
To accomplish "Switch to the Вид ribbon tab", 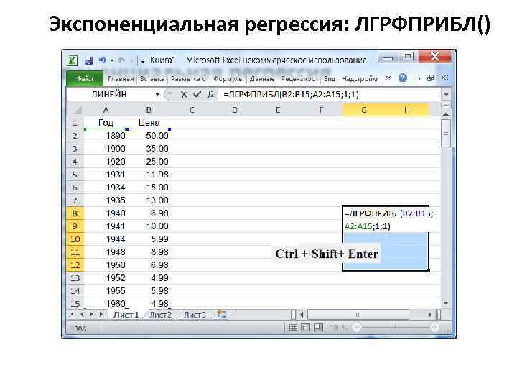I will click(x=329, y=79).
